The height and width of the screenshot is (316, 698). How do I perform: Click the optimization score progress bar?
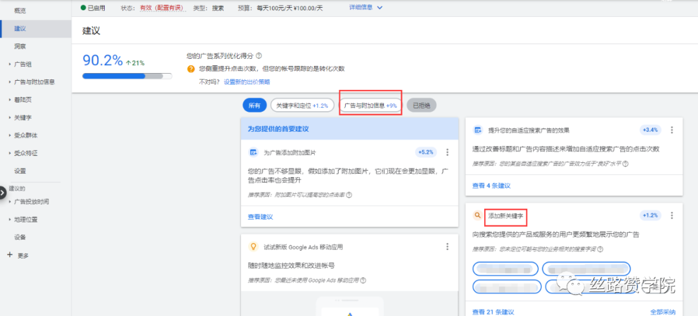[127, 76]
